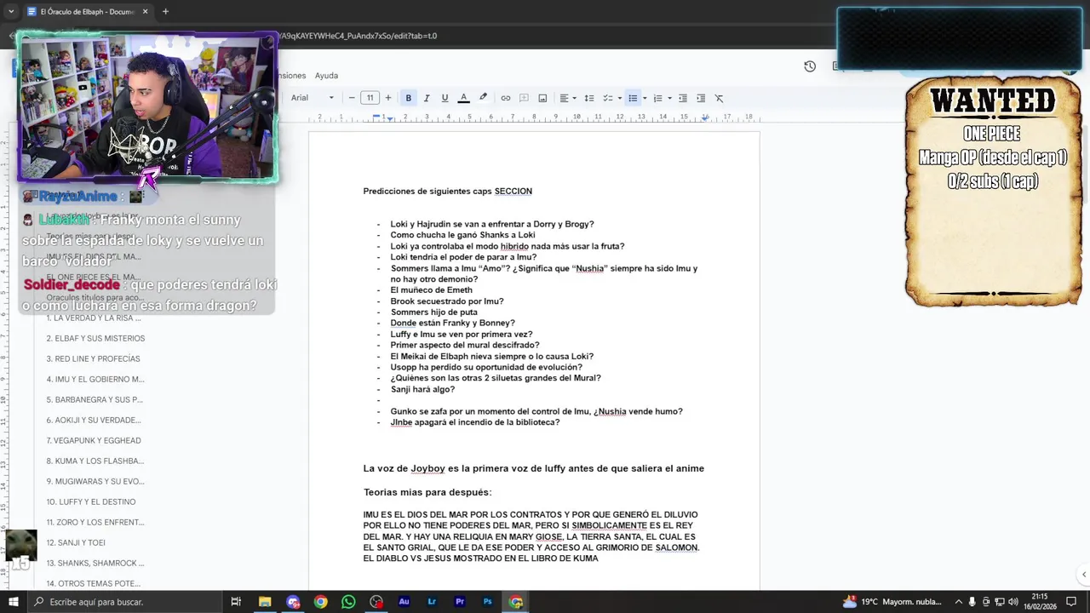Open Task View on the taskbar
1090x613 pixels.
[236, 602]
